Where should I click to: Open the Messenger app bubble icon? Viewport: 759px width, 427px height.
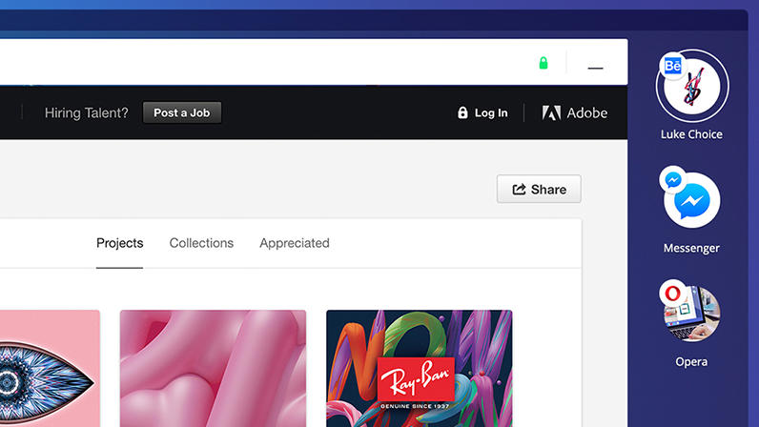pos(692,201)
